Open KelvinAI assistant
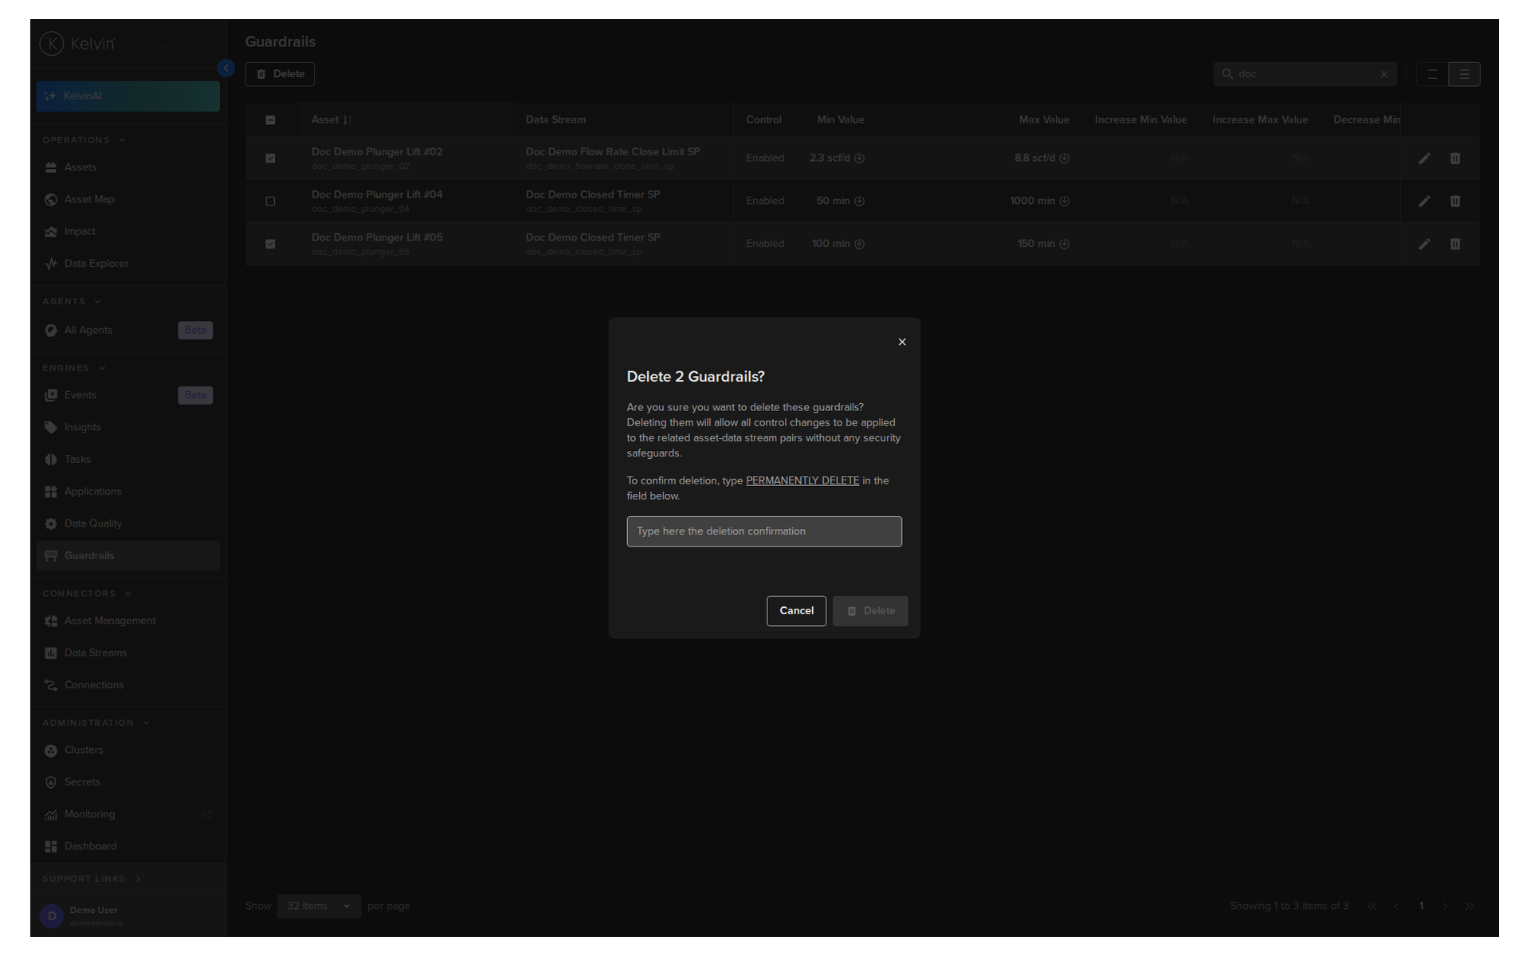The image size is (1530, 956). pos(127,96)
